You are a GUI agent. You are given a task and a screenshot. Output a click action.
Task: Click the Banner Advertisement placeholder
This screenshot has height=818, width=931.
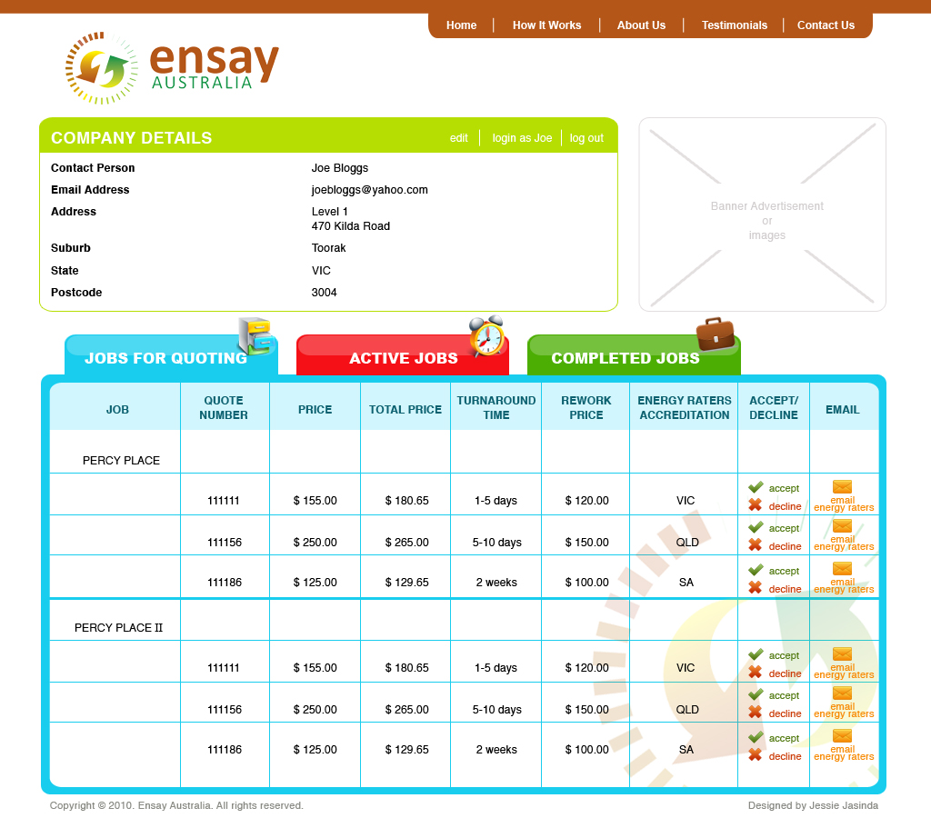click(x=763, y=214)
